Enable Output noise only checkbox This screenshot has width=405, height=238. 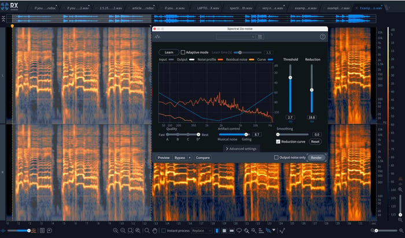pos(276,157)
